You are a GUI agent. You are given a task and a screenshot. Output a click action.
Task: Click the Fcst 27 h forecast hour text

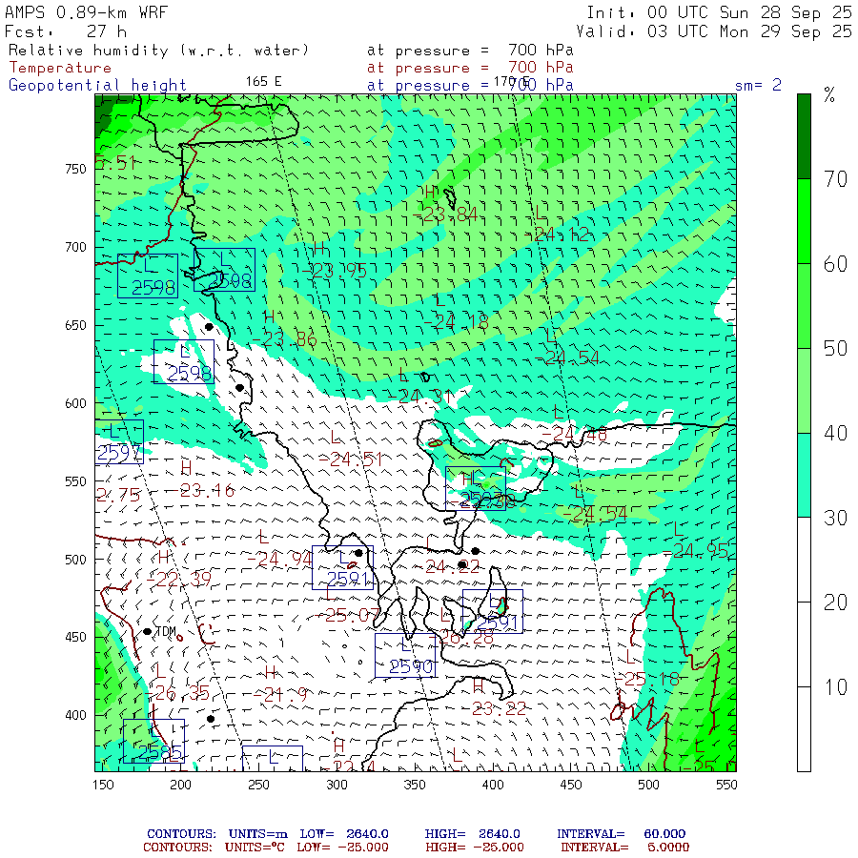tap(66, 31)
